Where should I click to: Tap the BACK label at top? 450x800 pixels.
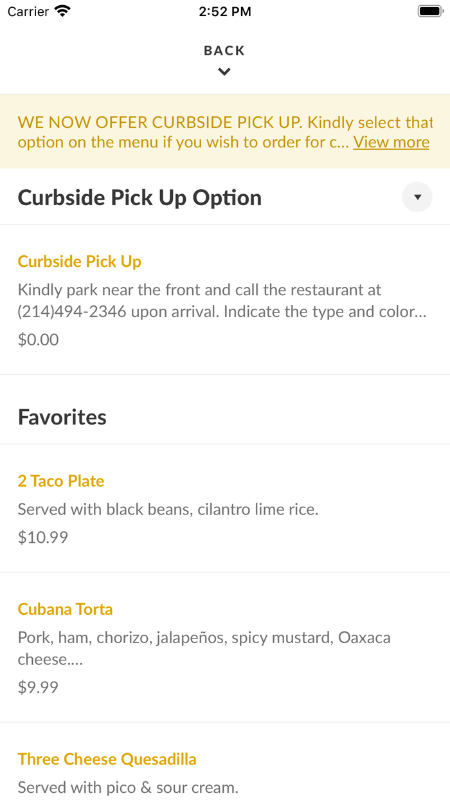(x=224, y=51)
